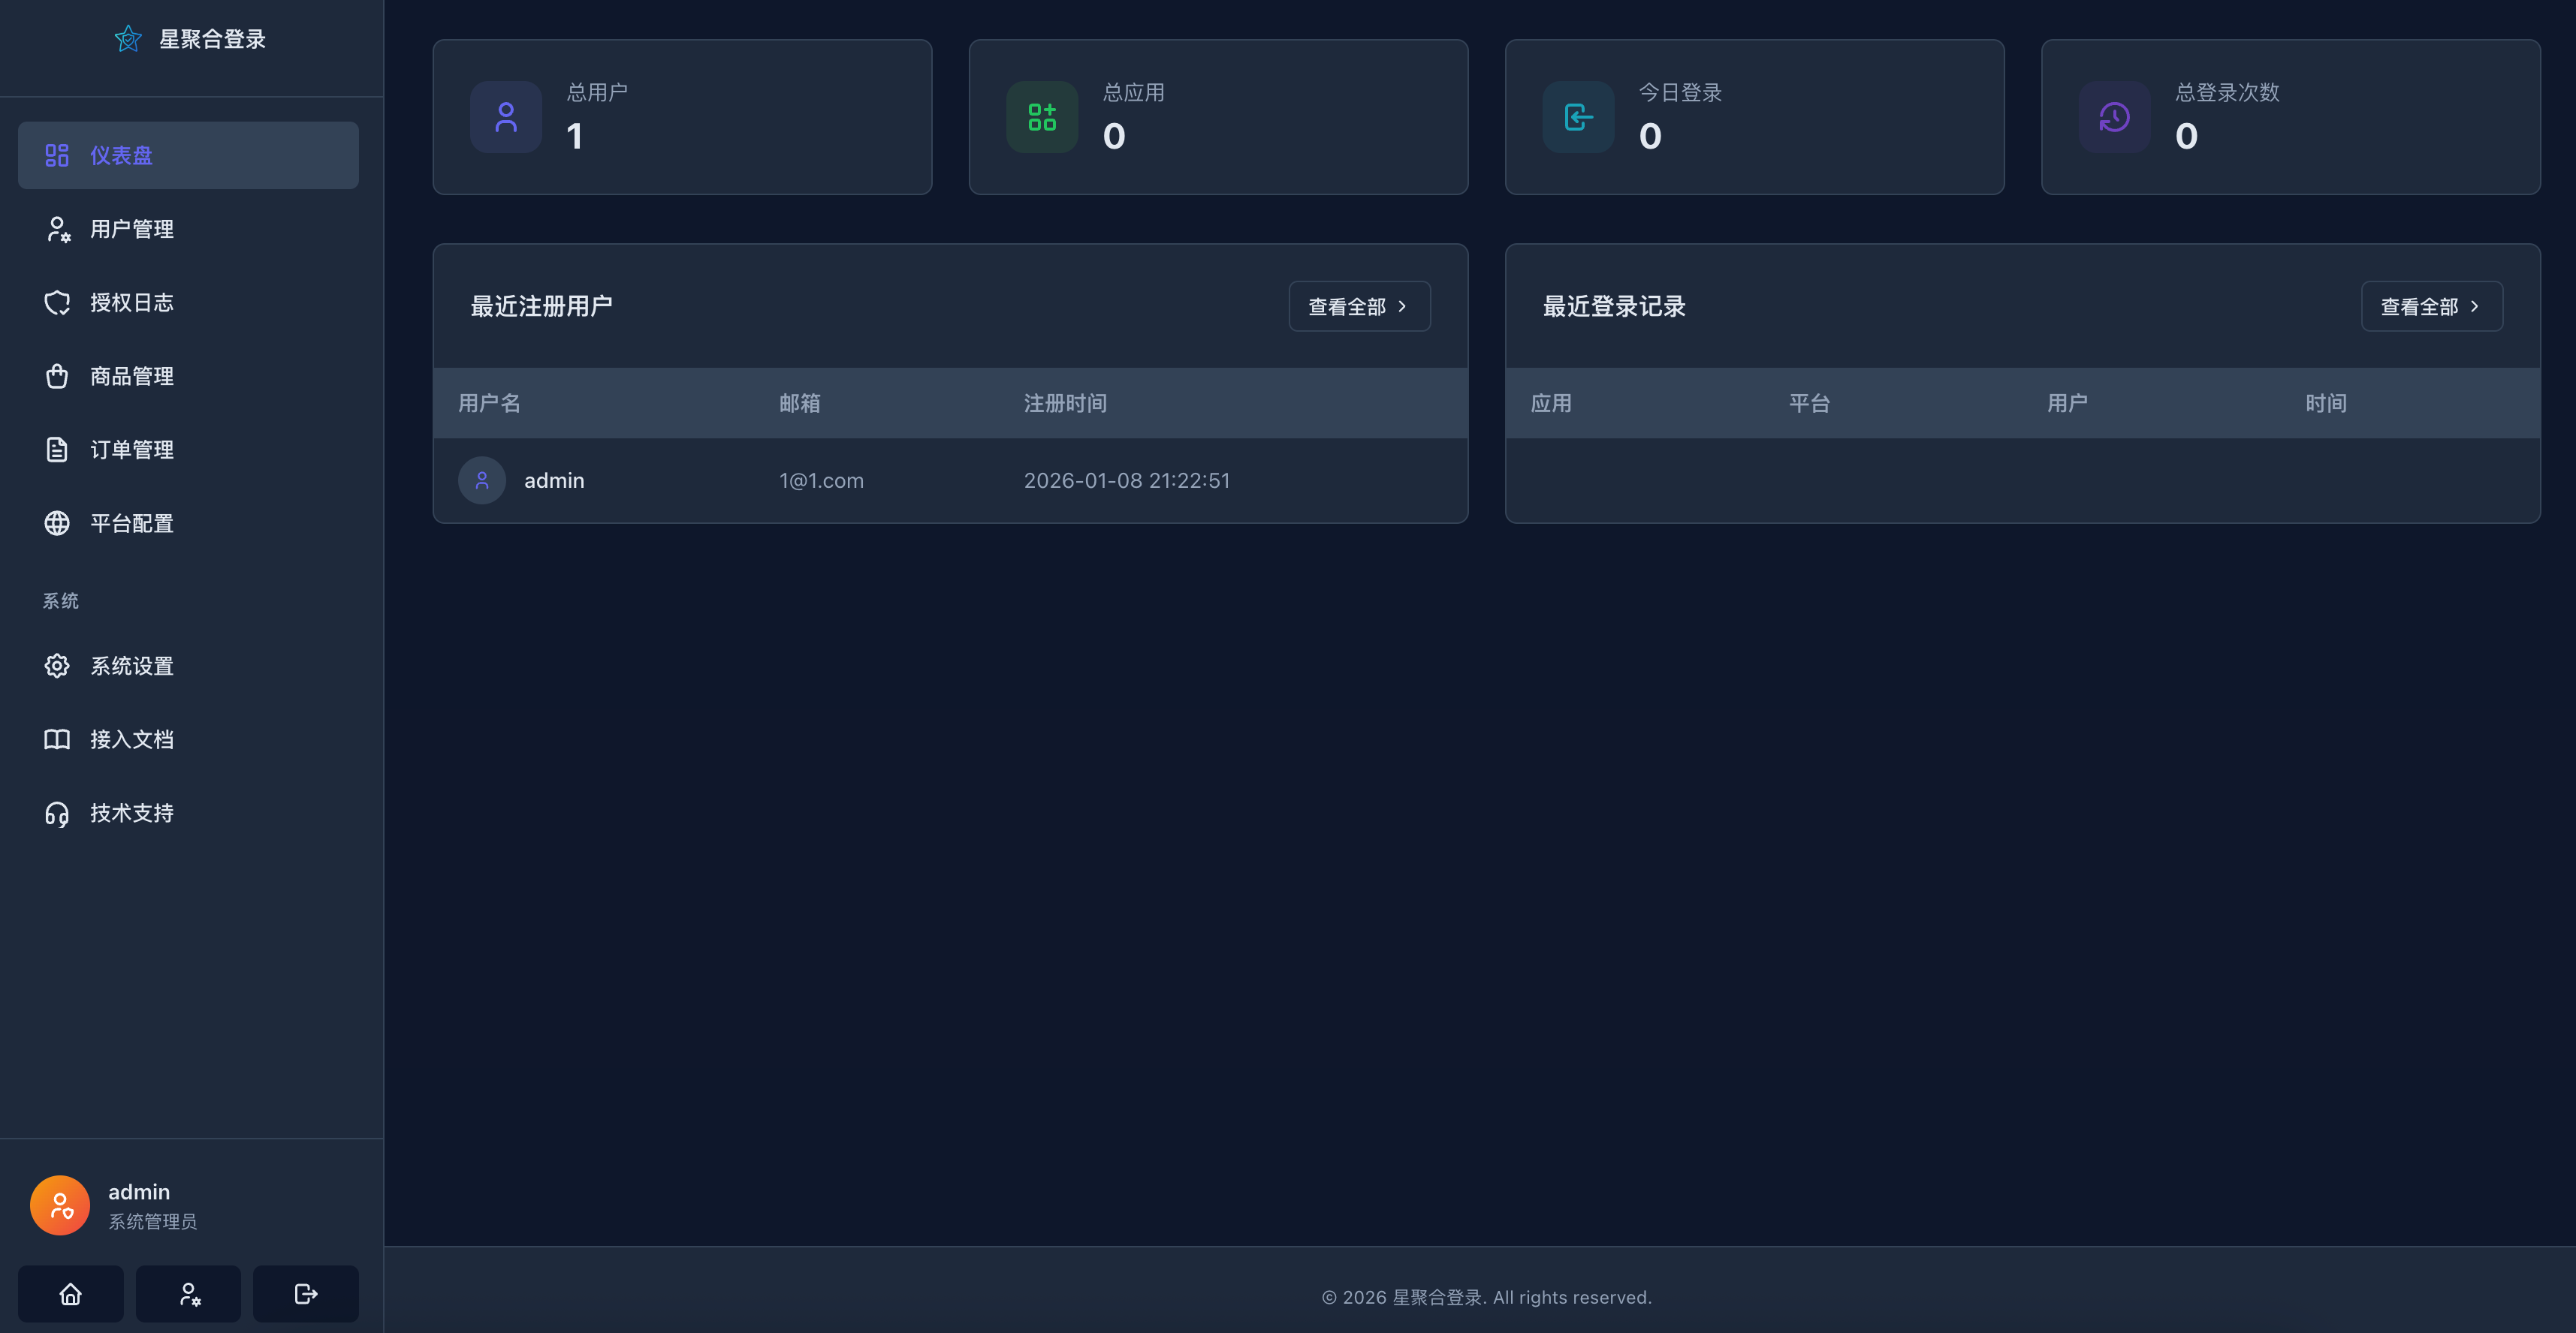Select 仪表盘 in the sidebar menu
The width and height of the screenshot is (2576, 1333).
(120, 155)
